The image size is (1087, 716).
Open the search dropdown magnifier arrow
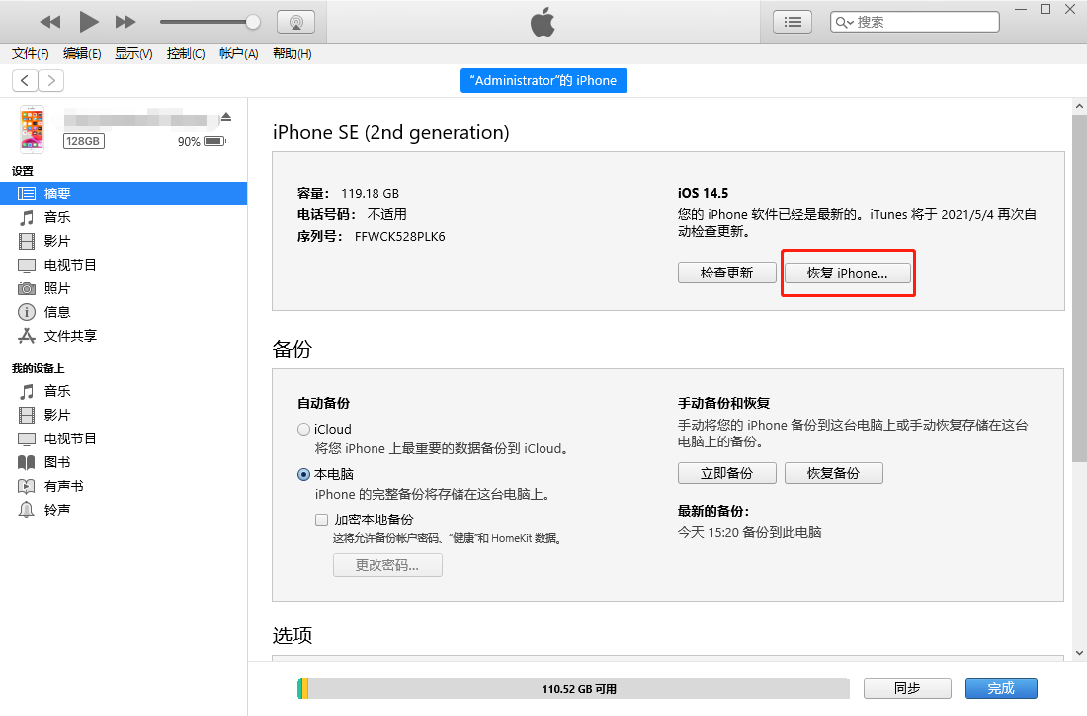(x=845, y=22)
